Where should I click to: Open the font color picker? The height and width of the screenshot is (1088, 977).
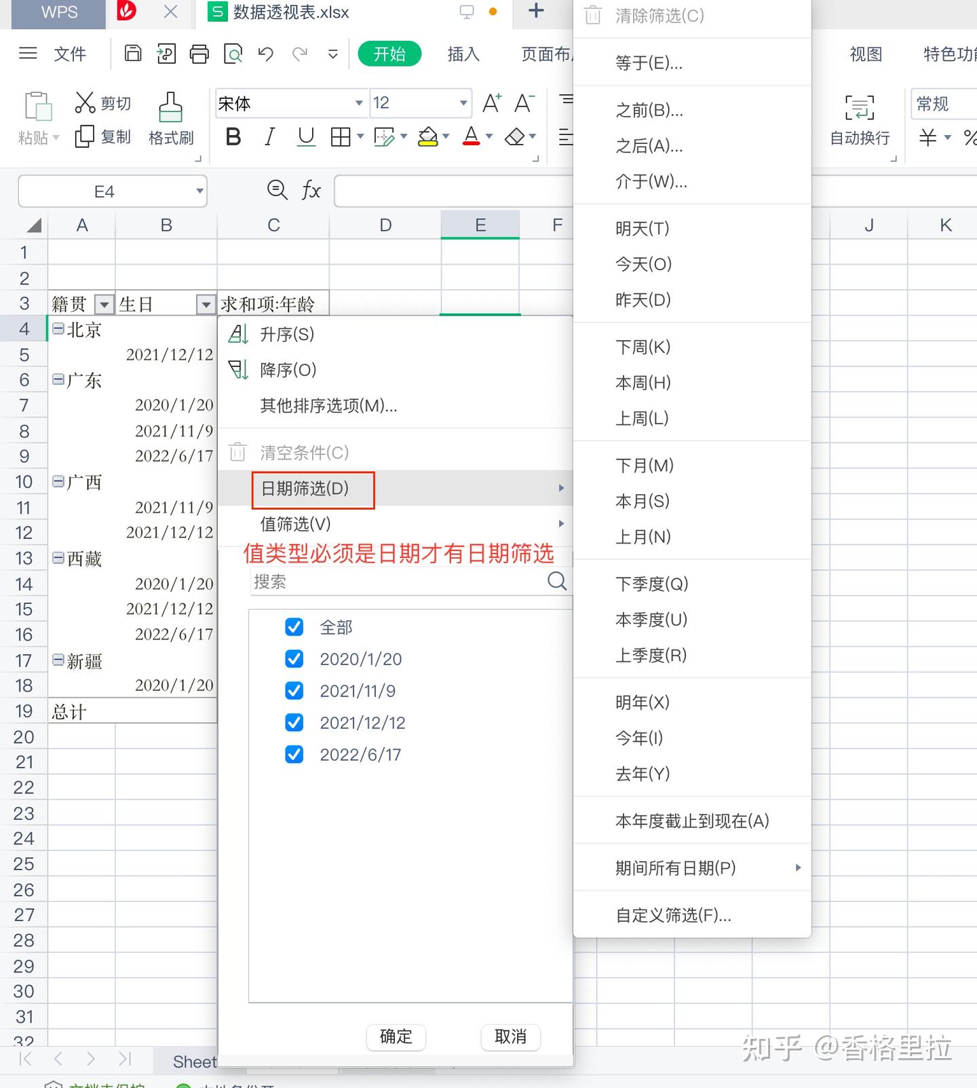(x=472, y=136)
